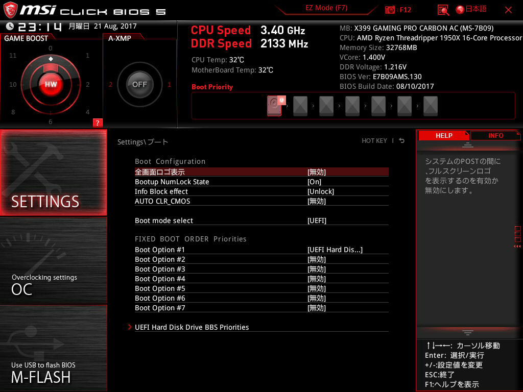Select the sixth boot priority slot
Image resolution: width=523 pixels, height=392 pixels.
pos(405,106)
